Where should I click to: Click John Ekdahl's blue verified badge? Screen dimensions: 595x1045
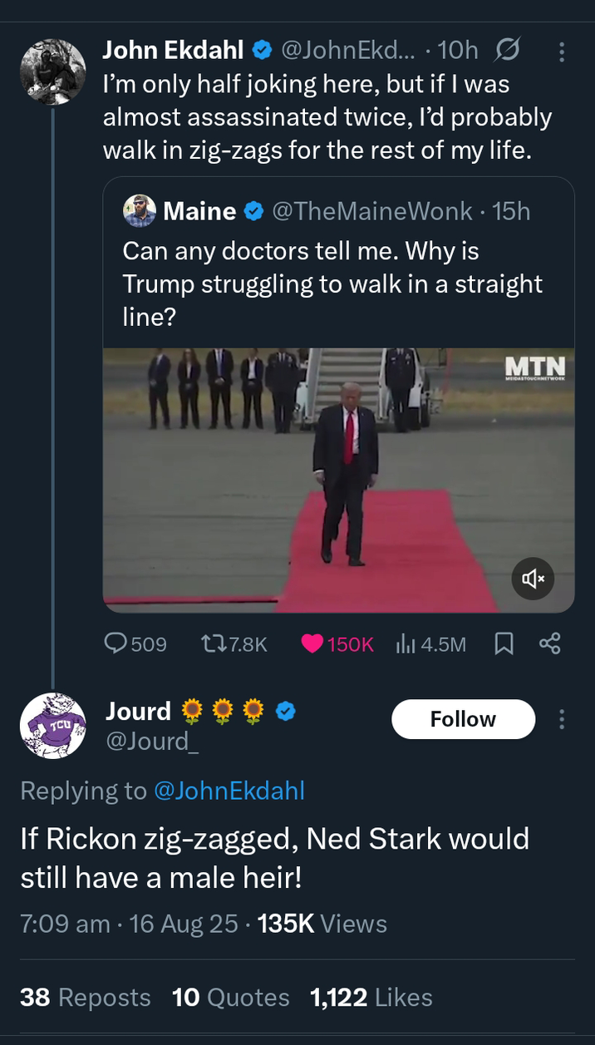coord(262,50)
